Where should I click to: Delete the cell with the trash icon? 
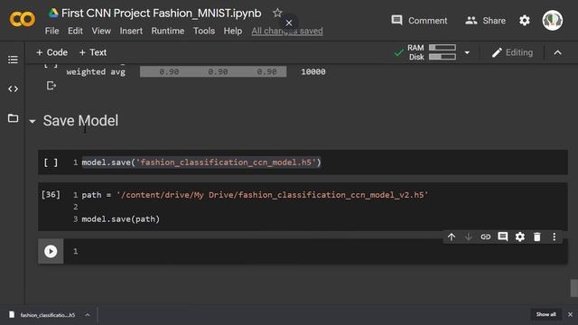(537, 237)
